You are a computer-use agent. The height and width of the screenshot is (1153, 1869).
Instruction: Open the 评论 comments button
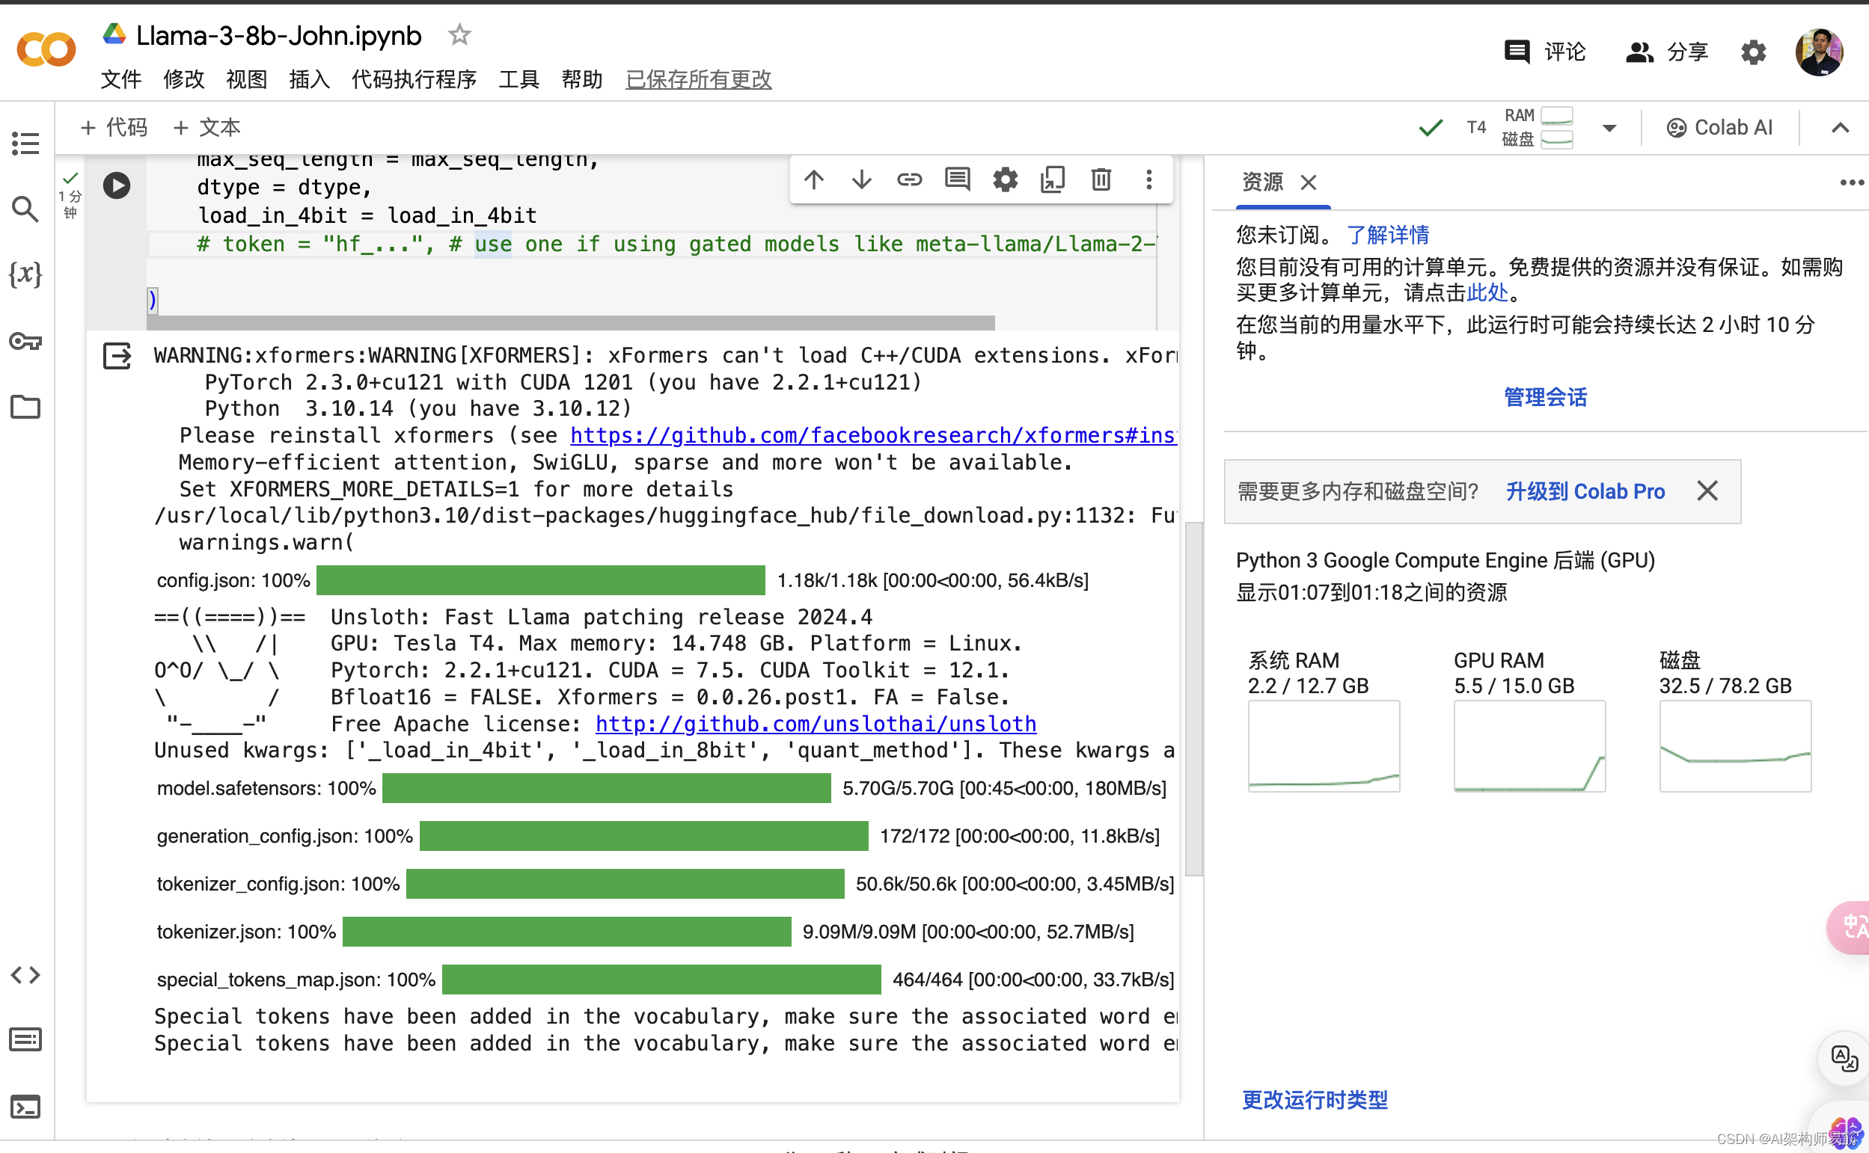coord(1544,52)
